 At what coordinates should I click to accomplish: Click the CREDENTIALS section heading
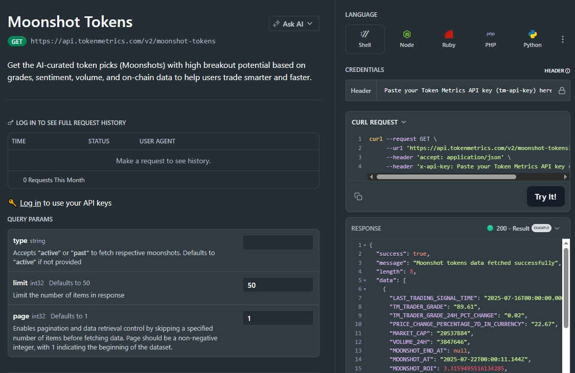(364, 69)
